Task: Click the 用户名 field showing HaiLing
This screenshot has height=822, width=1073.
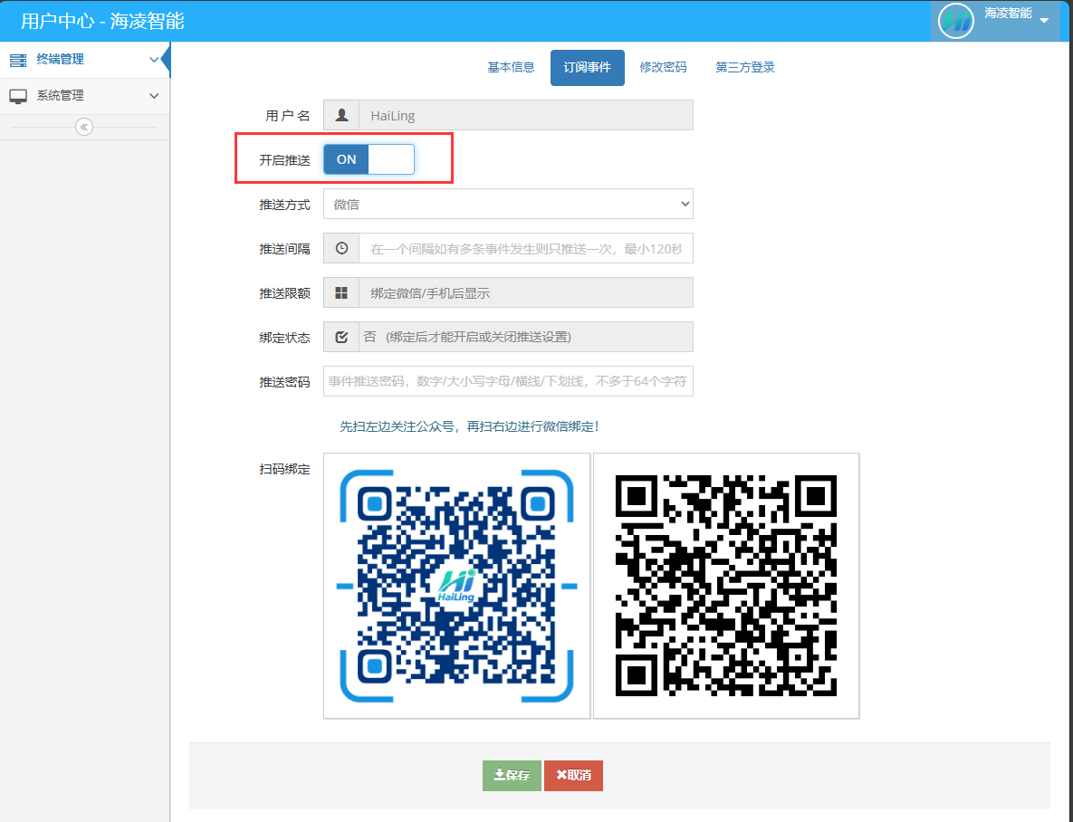Action: click(x=525, y=115)
